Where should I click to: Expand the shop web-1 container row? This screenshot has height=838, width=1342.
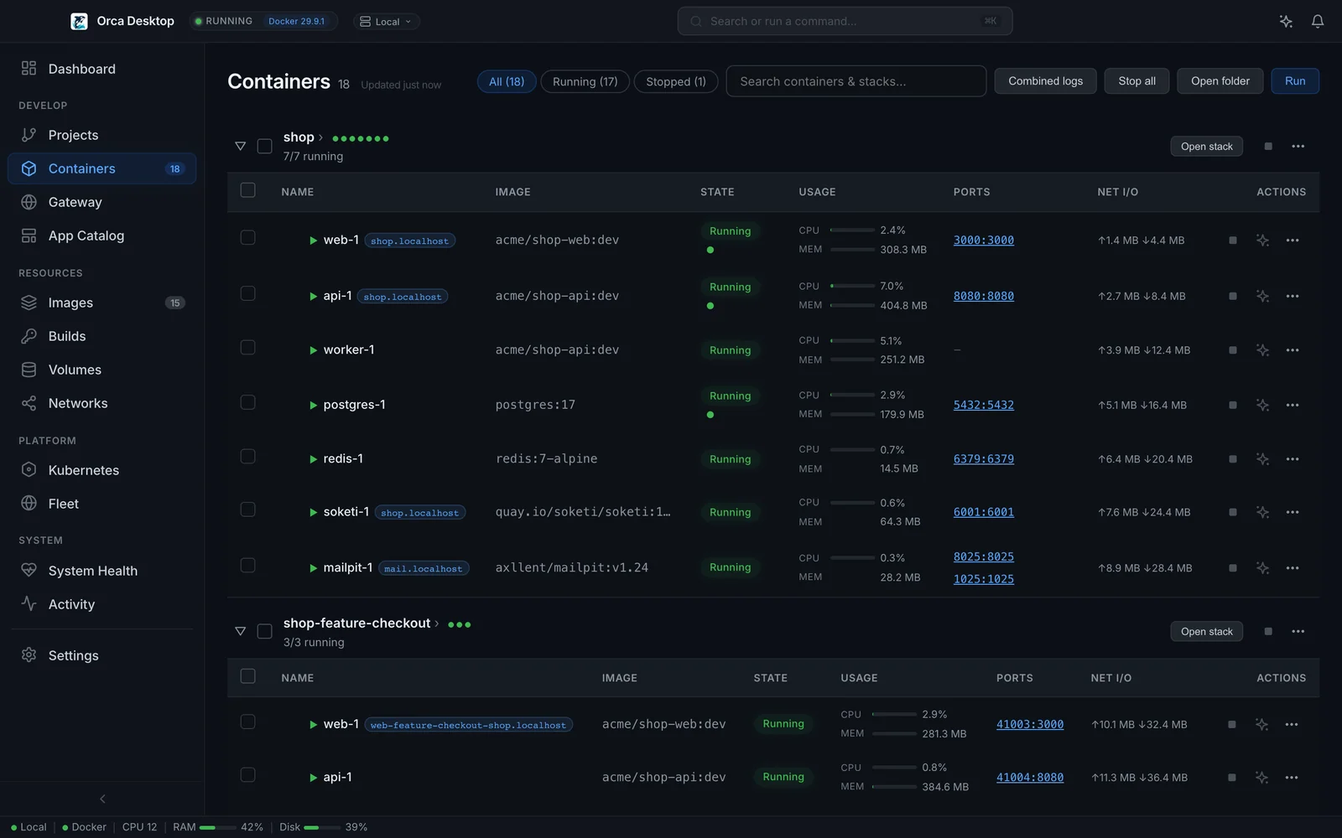(313, 241)
